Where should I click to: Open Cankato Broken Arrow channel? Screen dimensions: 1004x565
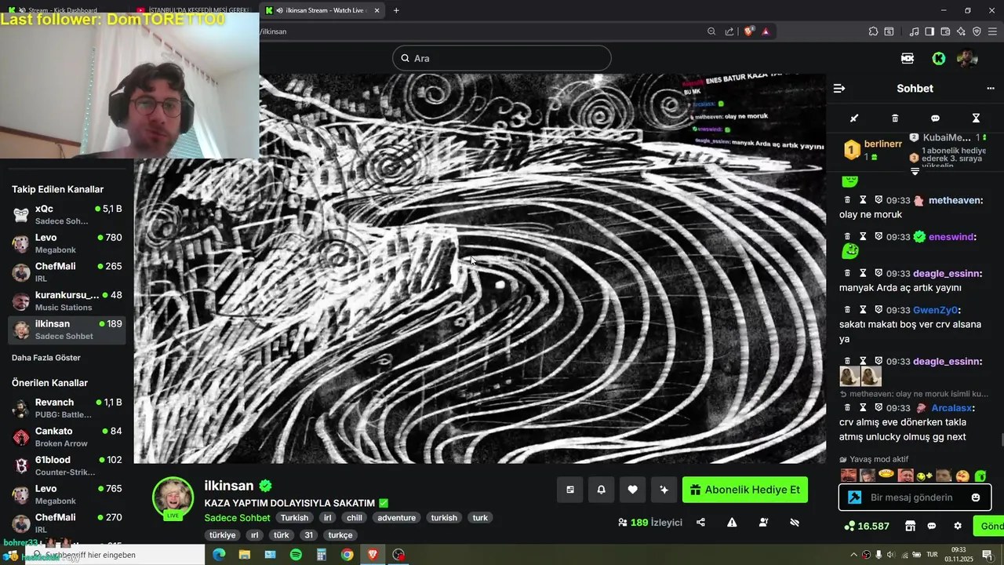point(67,437)
